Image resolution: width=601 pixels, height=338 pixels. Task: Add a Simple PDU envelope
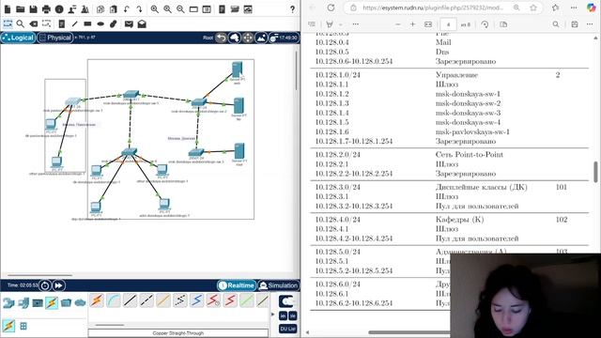pyautogui.click(x=129, y=24)
